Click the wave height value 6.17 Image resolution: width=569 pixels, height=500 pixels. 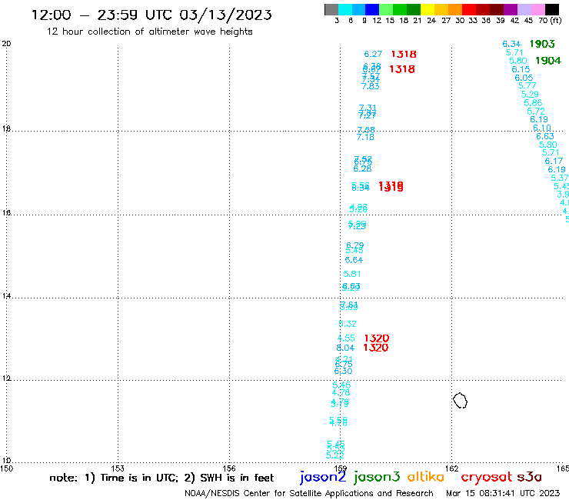554,161
